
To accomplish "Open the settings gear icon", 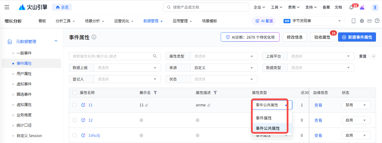I will [362, 21].
